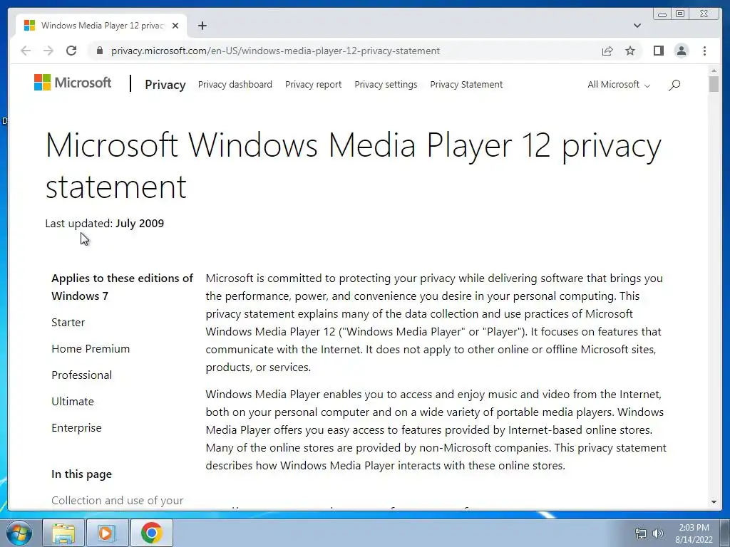Click the browser forward arrow
Screen dimensions: 730x547
click(x=48, y=51)
